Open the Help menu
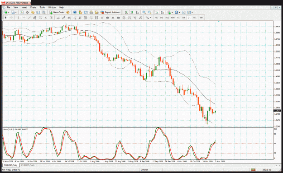283x173 pixels. [x=62, y=7]
